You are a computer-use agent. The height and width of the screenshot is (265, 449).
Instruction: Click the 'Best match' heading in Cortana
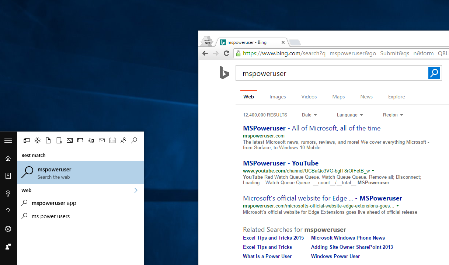33,156
